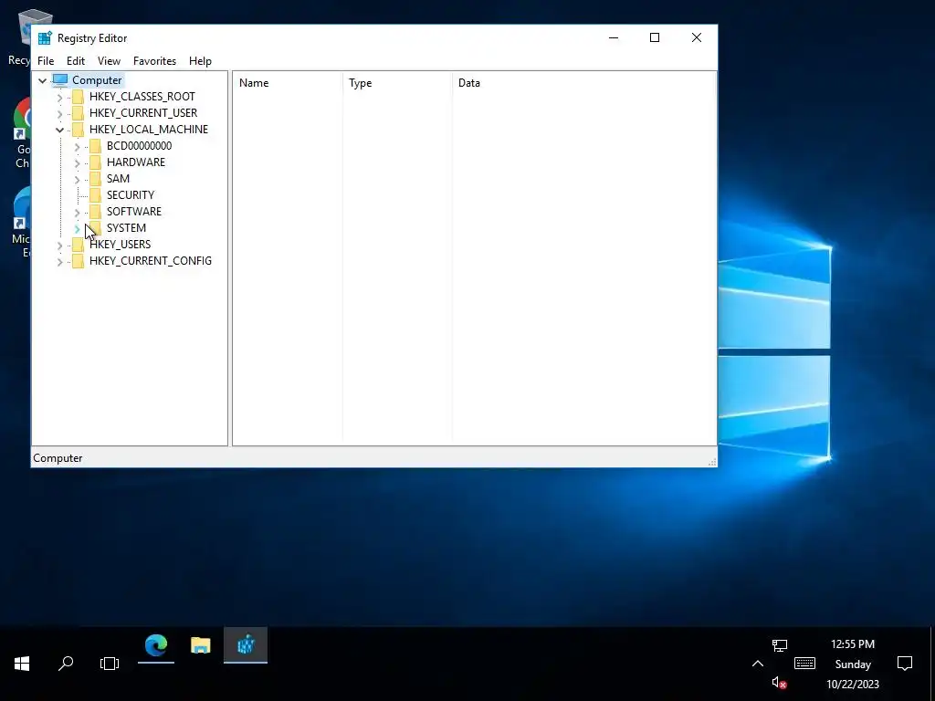Open the Help menu
935x701 pixels.
[x=200, y=61]
